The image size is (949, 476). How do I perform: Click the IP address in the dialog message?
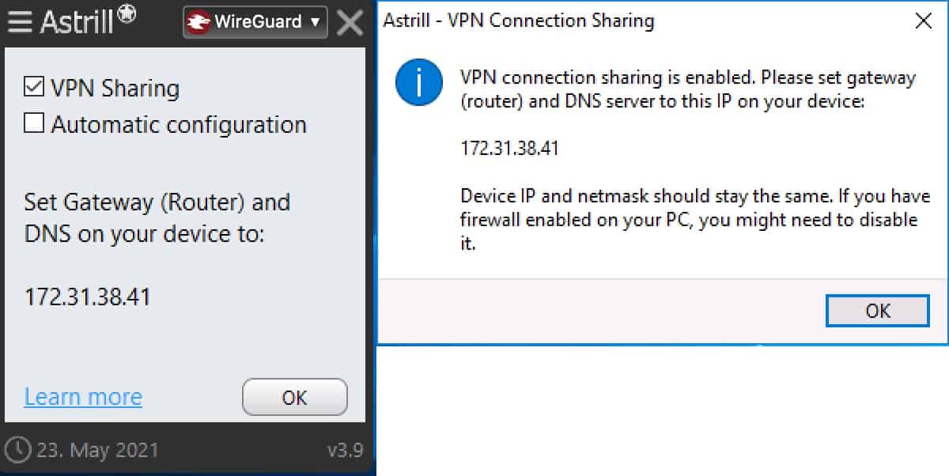coord(509,149)
